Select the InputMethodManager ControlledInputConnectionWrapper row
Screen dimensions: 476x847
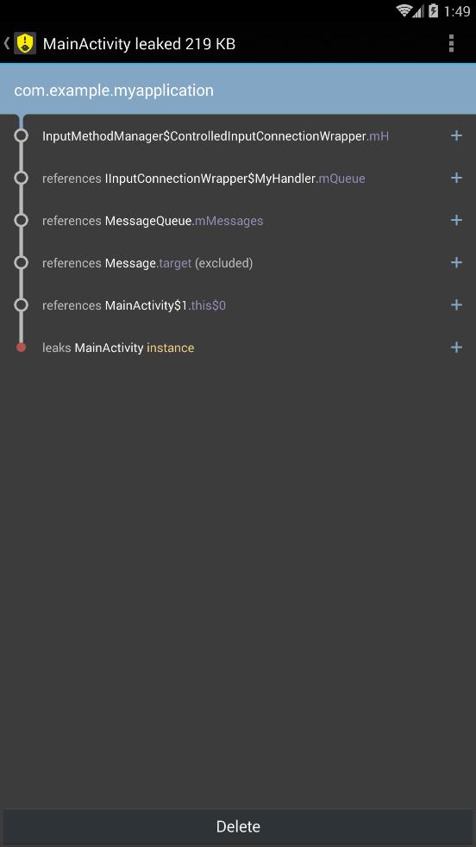pyautogui.click(x=238, y=135)
